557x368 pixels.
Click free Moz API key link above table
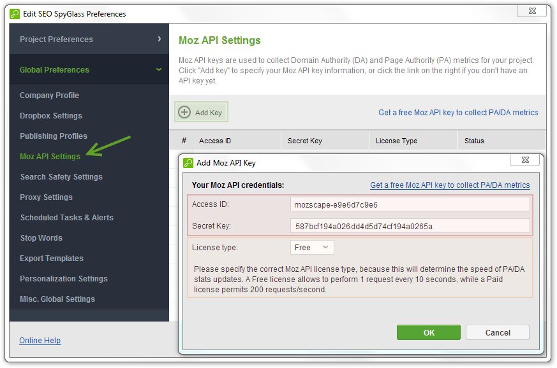coord(458,113)
